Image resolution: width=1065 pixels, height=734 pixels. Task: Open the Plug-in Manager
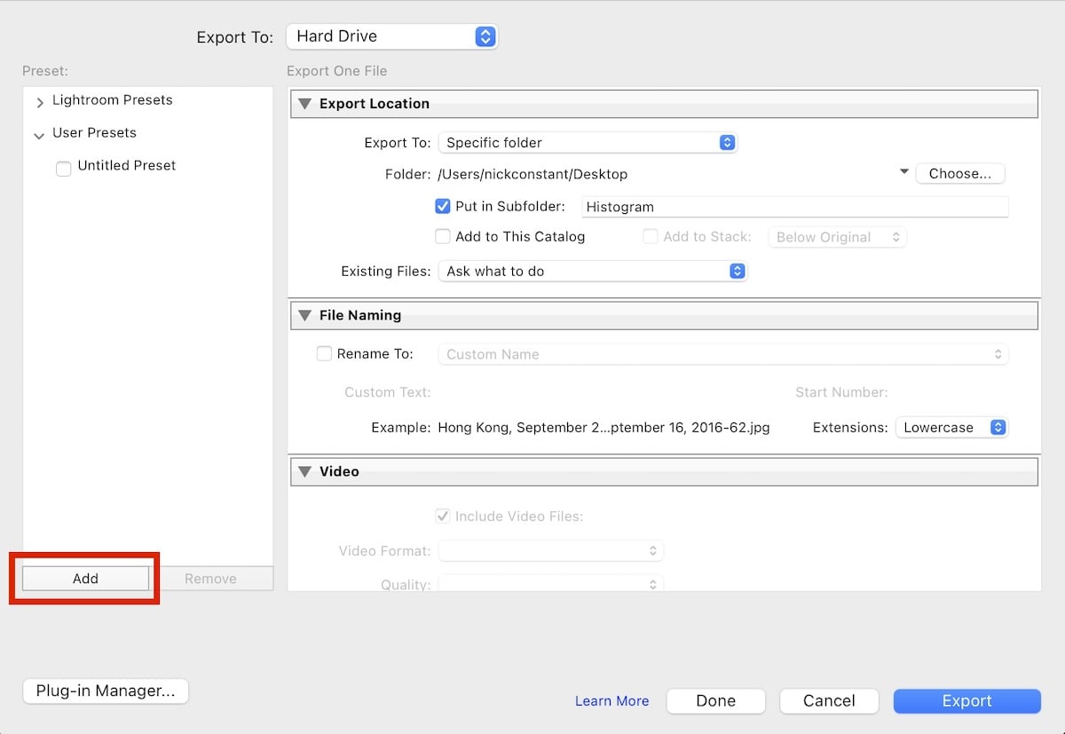coord(105,691)
